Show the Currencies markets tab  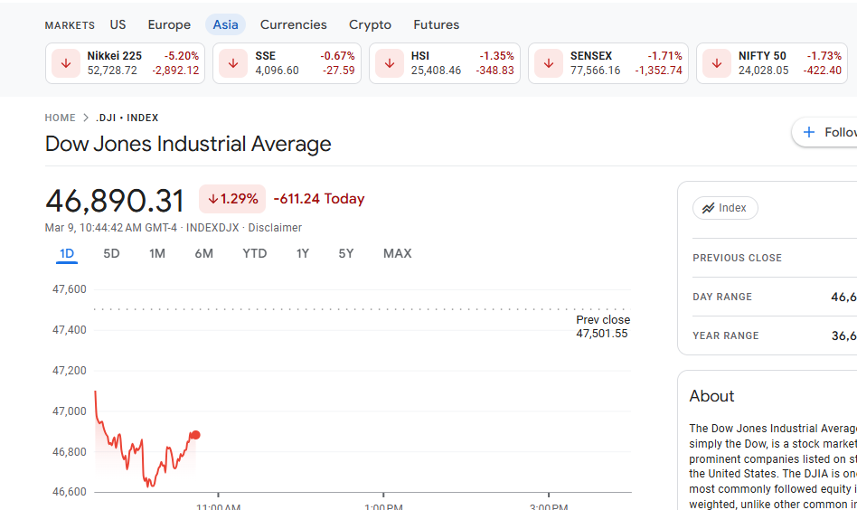[294, 24]
